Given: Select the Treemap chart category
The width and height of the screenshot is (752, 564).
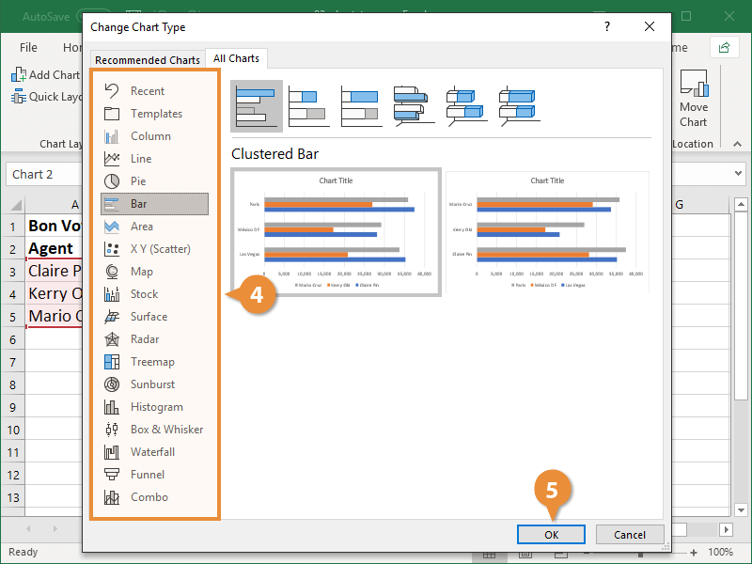Looking at the screenshot, I should tap(154, 362).
